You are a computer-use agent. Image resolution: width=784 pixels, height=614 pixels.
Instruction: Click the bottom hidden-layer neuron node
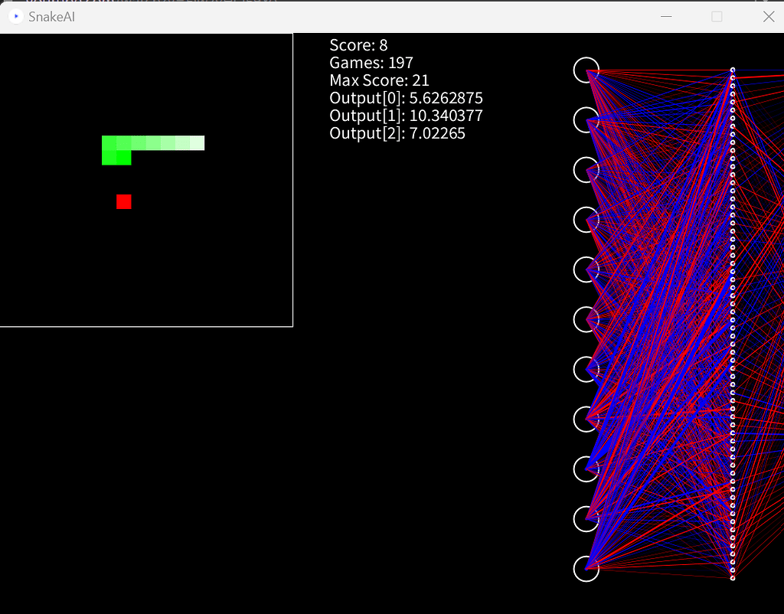[733, 580]
